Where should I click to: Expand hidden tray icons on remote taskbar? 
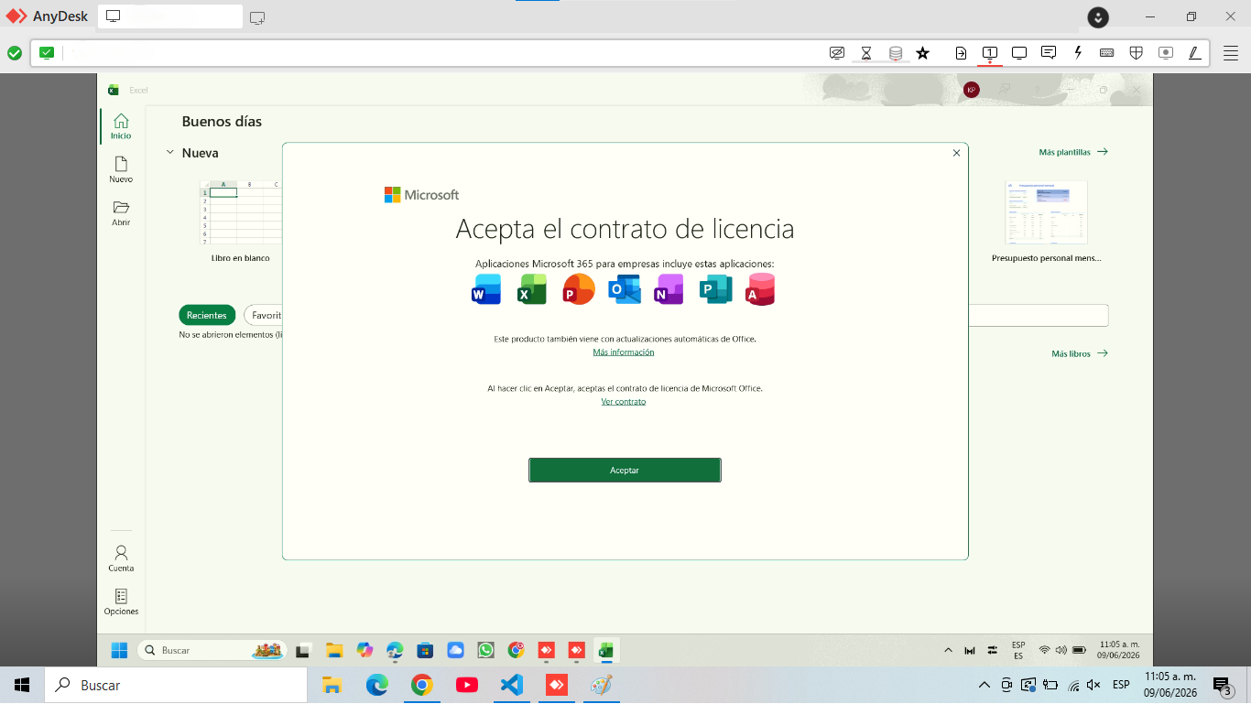point(948,650)
